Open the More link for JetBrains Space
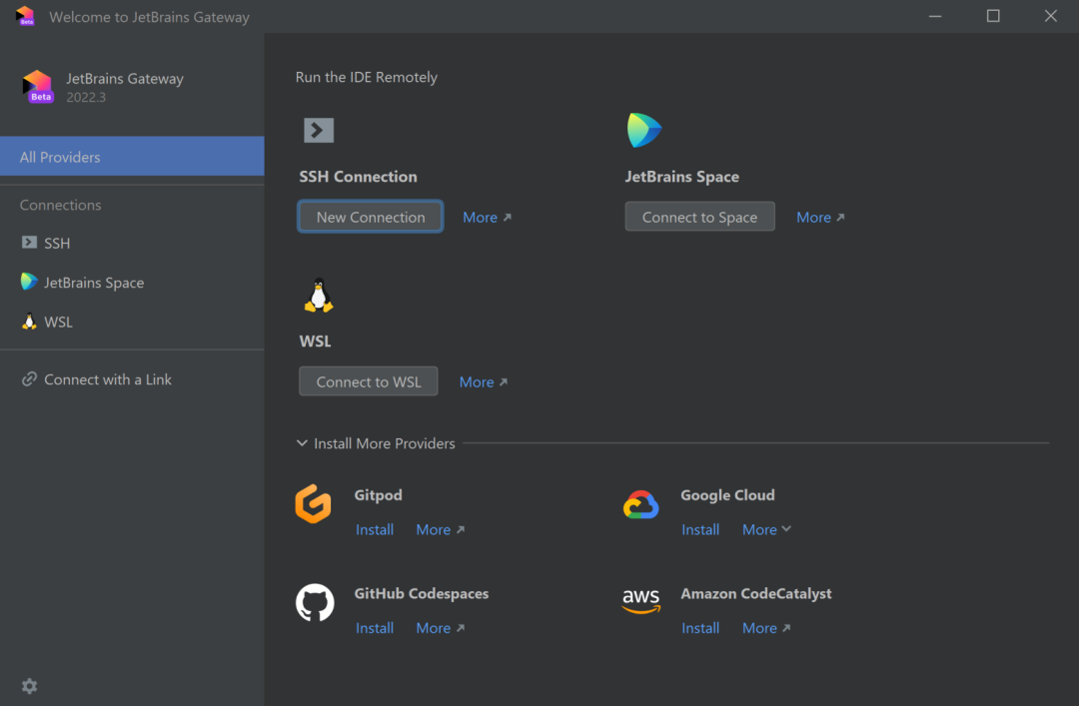1079x706 pixels. pos(820,218)
